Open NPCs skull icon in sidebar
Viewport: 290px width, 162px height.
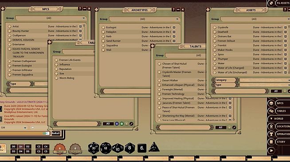click(x=271, y=103)
